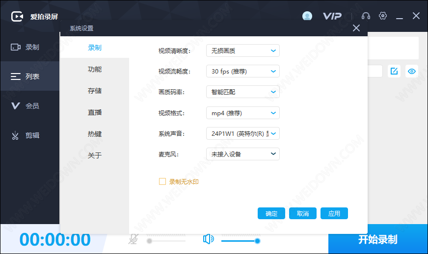
Task: Select the 录制 settings tab
Action: (94, 48)
